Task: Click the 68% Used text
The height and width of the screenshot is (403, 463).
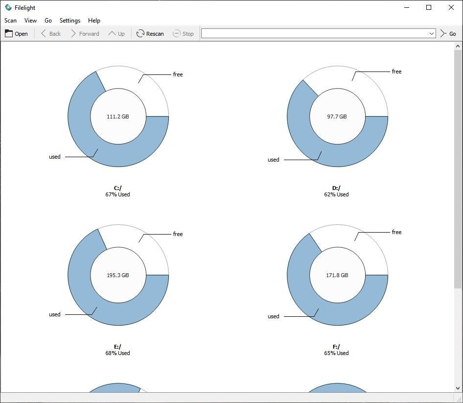Action: pyautogui.click(x=117, y=353)
